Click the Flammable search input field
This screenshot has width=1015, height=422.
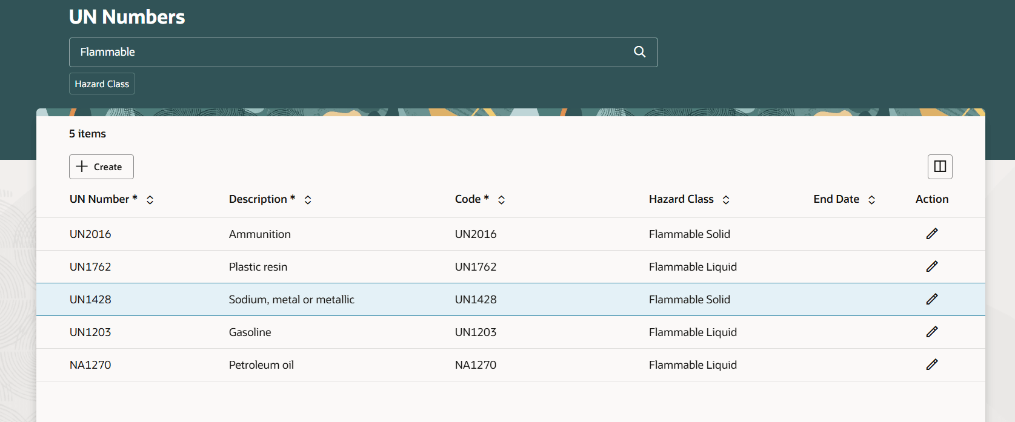351,52
